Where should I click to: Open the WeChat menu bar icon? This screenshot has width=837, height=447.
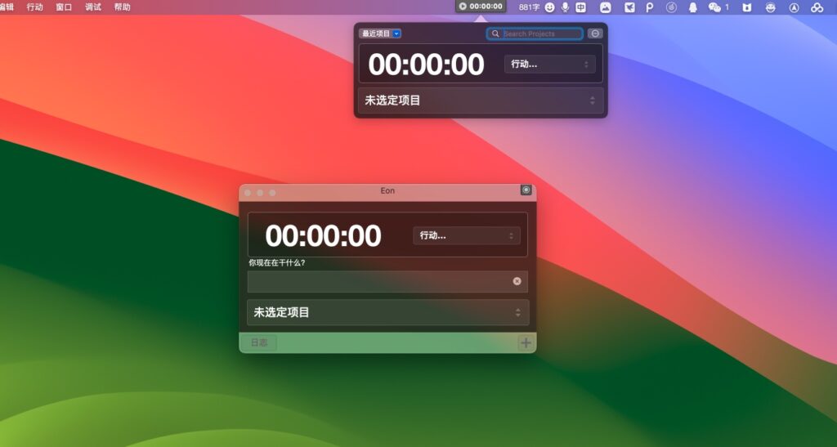pyautogui.click(x=714, y=7)
